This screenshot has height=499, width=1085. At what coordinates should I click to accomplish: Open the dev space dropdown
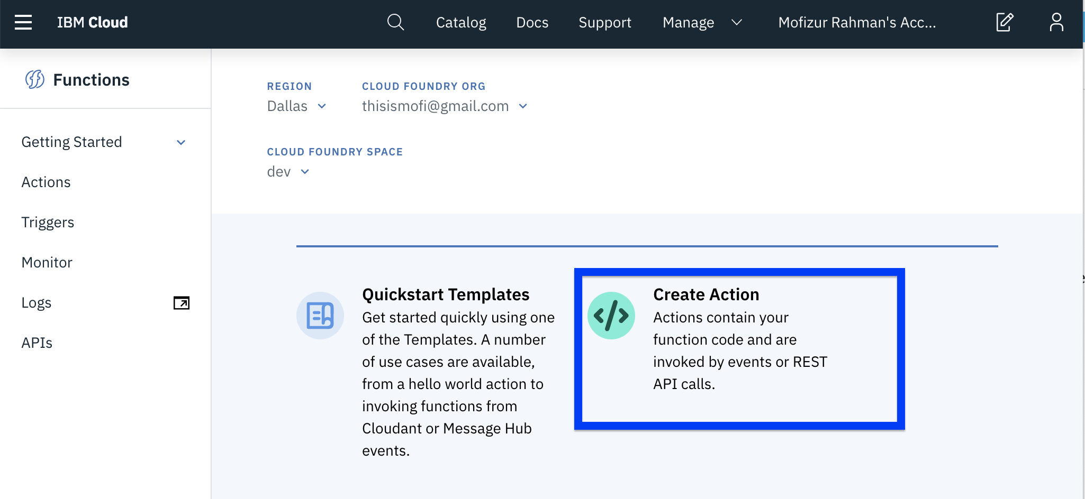(288, 172)
